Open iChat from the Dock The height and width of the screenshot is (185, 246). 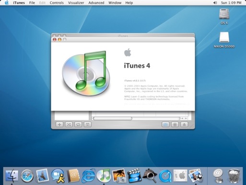58,176
